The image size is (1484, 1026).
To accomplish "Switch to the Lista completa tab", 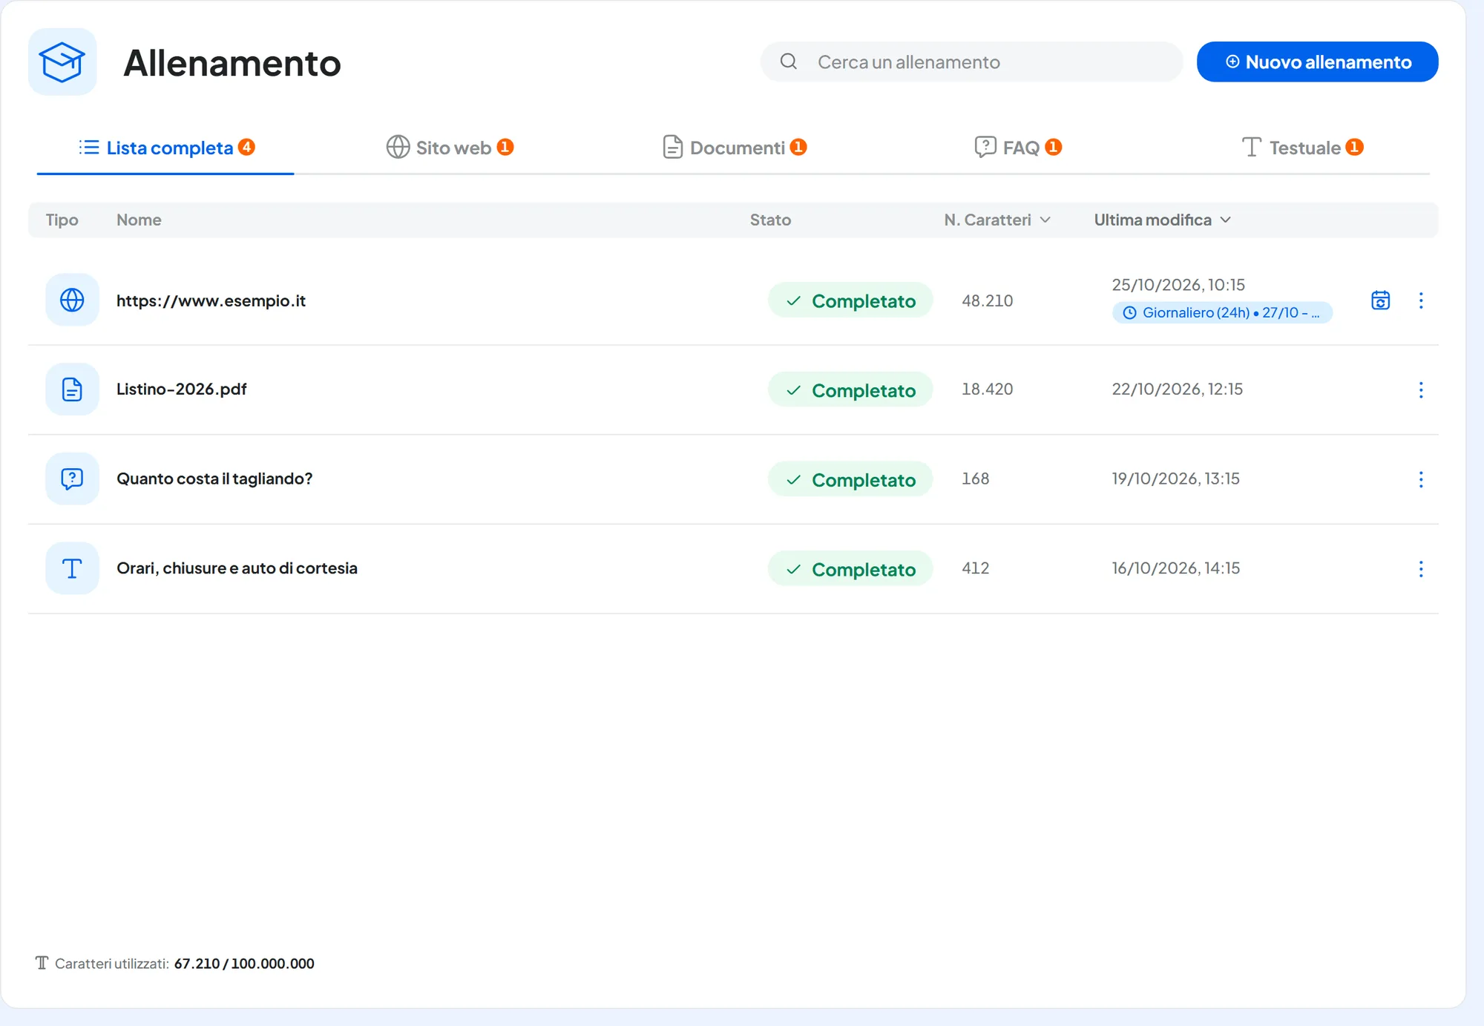I will [x=166, y=148].
